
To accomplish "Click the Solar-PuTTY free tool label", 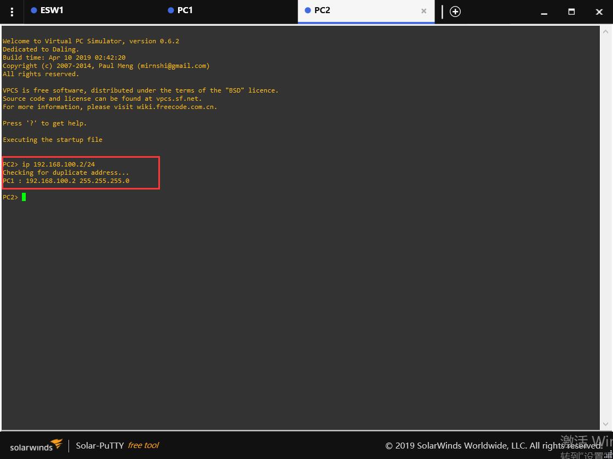I will click(x=117, y=445).
